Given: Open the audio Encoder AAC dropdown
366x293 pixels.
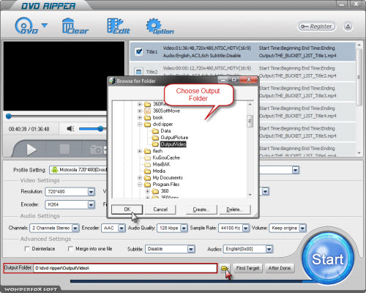Looking at the screenshot, I should [x=122, y=228].
